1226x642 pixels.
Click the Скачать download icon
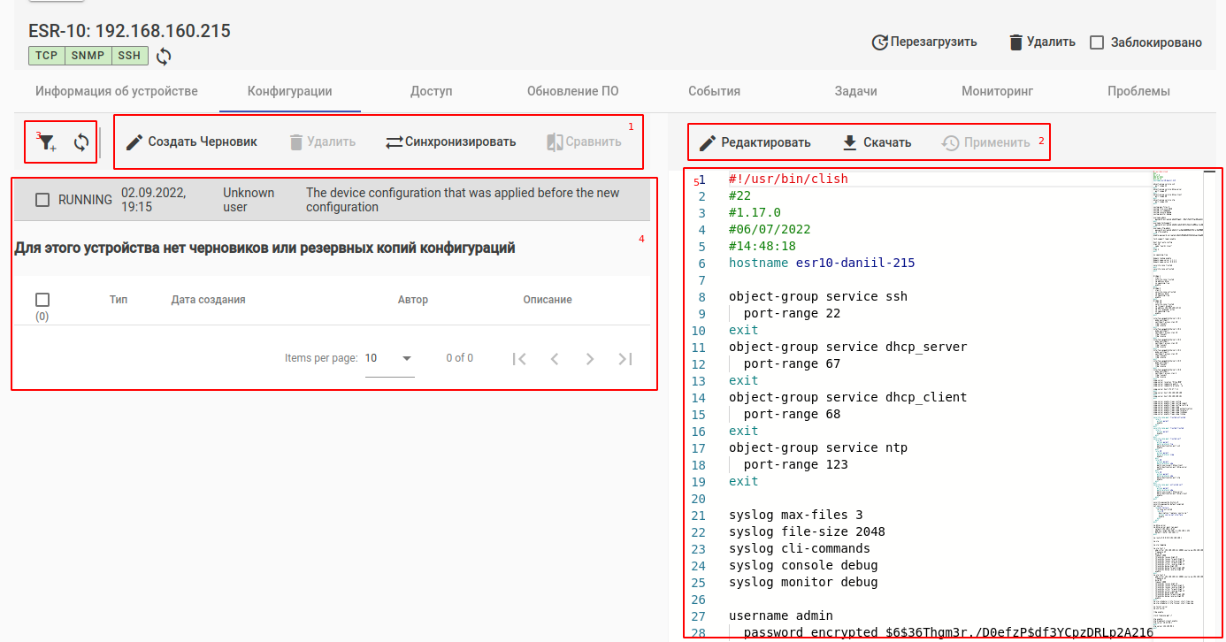(x=849, y=142)
